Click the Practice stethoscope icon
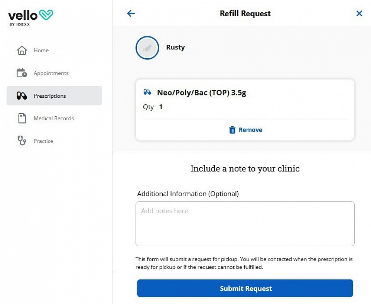 [22, 141]
